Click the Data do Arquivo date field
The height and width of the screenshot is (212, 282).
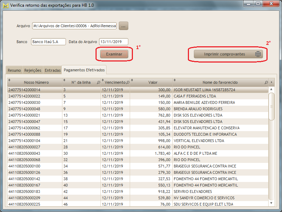coord(114,42)
